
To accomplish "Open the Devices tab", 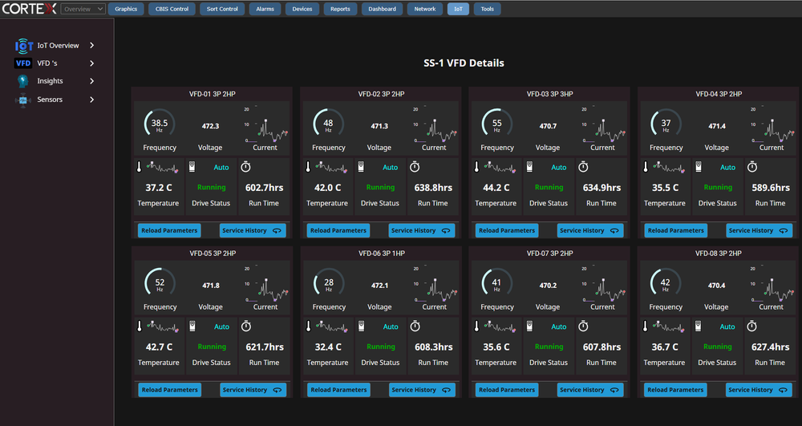I will point(302,9).
